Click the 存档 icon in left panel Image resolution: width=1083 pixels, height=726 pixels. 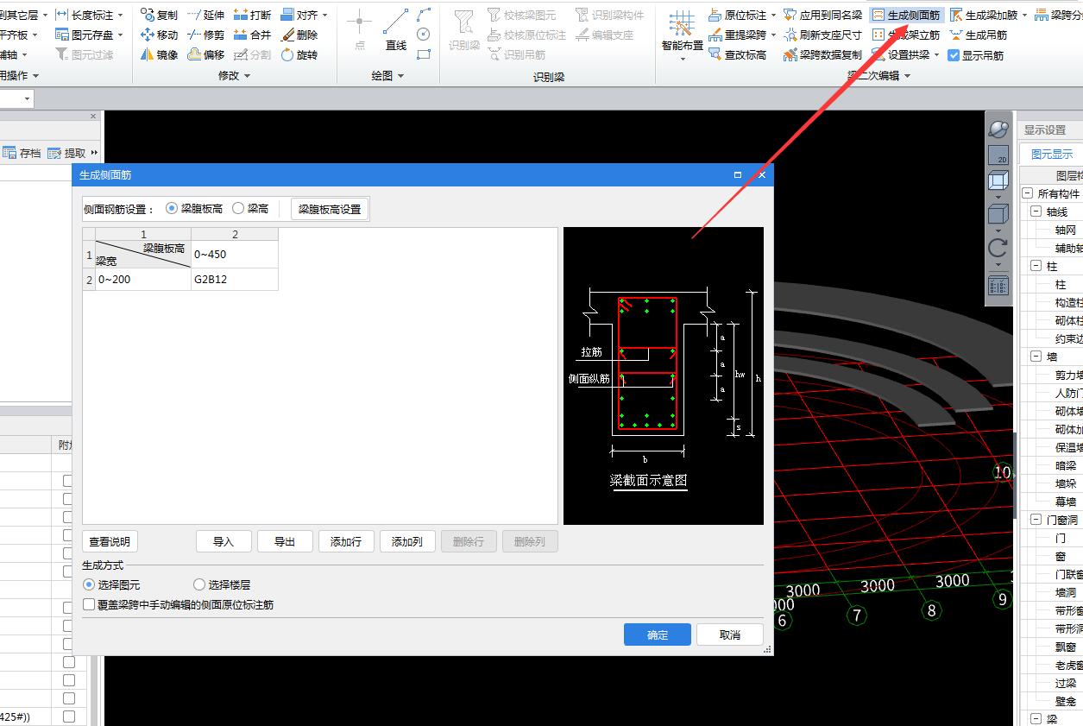[22, 153]
